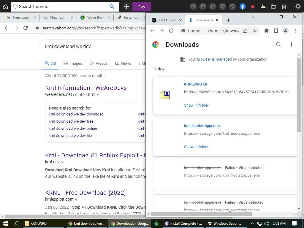Reload the Yahoo search page

click(26, 28)
